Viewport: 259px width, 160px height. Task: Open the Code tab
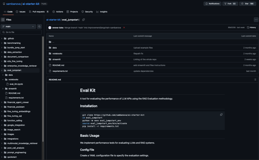(x=8, y=12)
